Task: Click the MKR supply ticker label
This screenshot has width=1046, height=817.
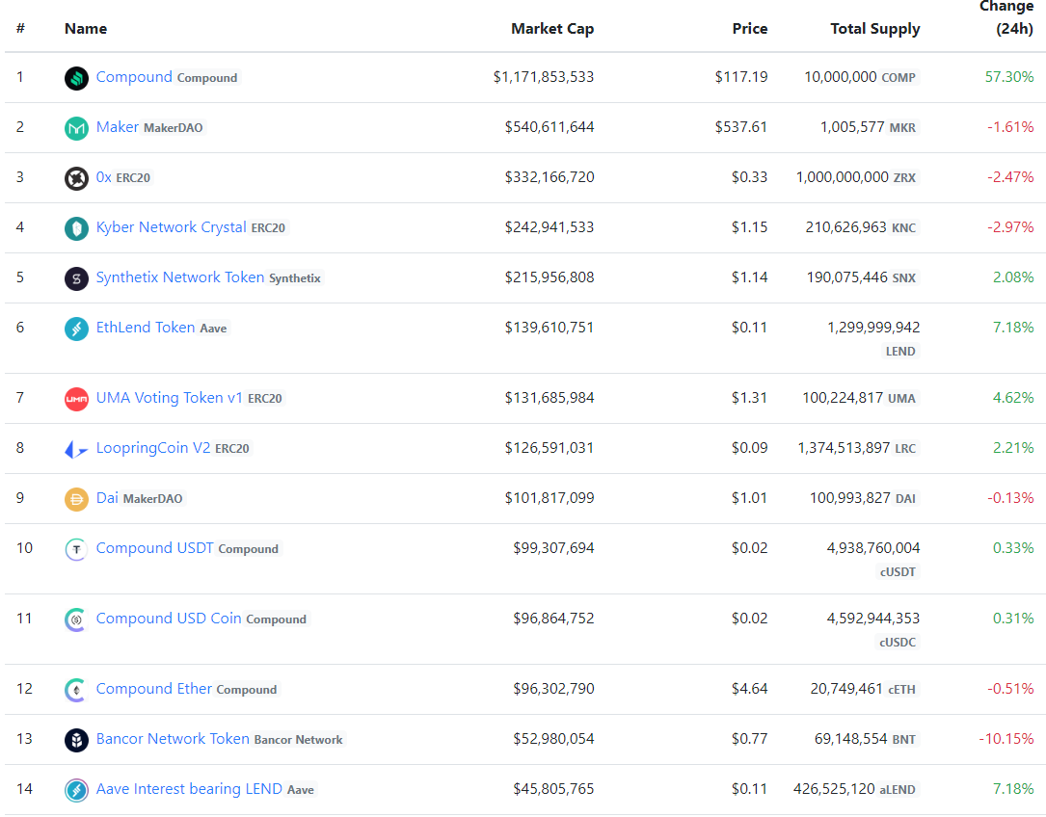Action: coord(902,127)
